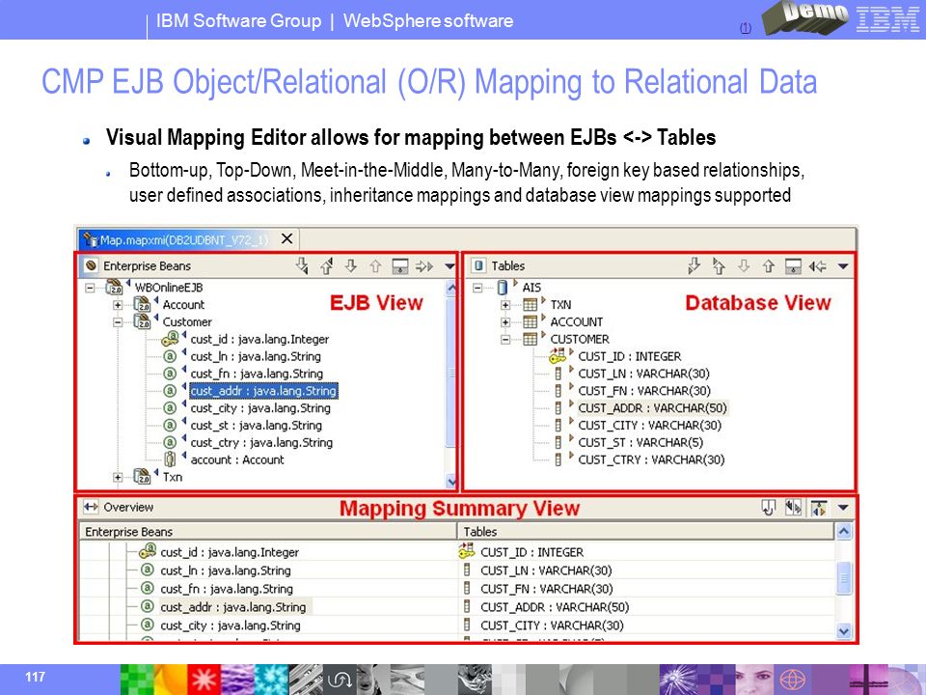
Task: Select CUST_CTRY : VARCHAR(30) in Tables tree
Action: point(651,459)
